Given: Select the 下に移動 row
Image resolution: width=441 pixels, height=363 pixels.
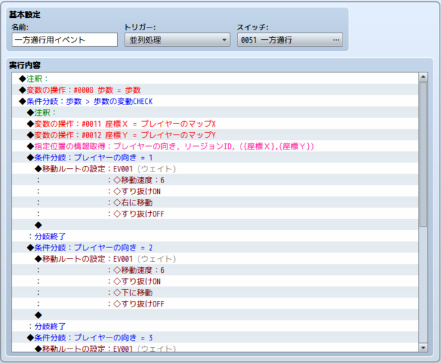Looking at the screenshot, I should point(215,292).
